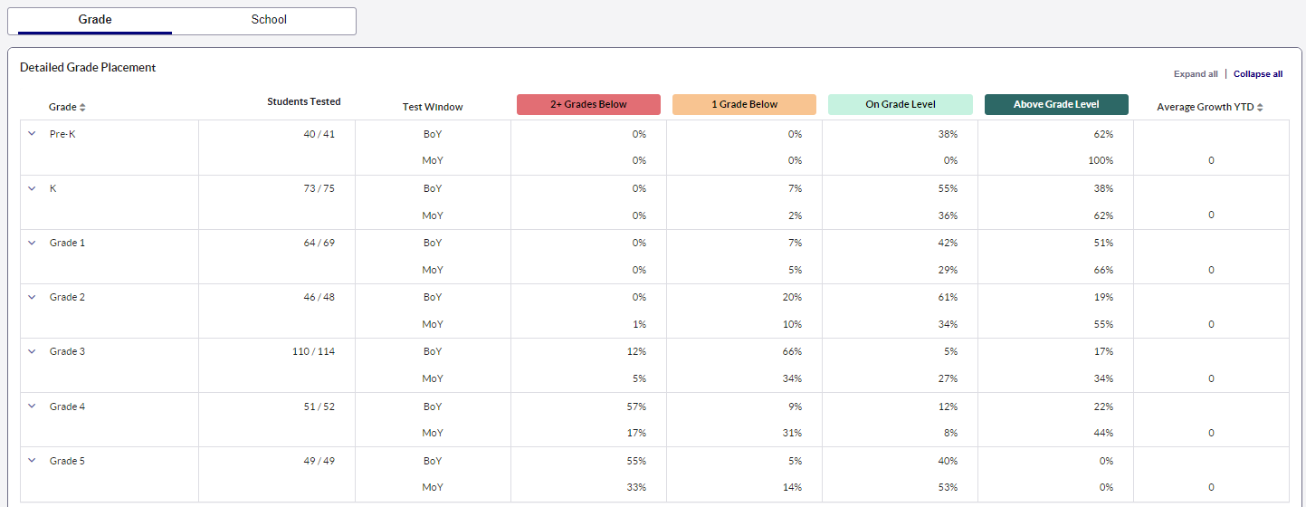The image size is (1306, 507).
Task: Toggle the Grade 3 row chevron
Action: pyautogui.click(x=32, y=351)
